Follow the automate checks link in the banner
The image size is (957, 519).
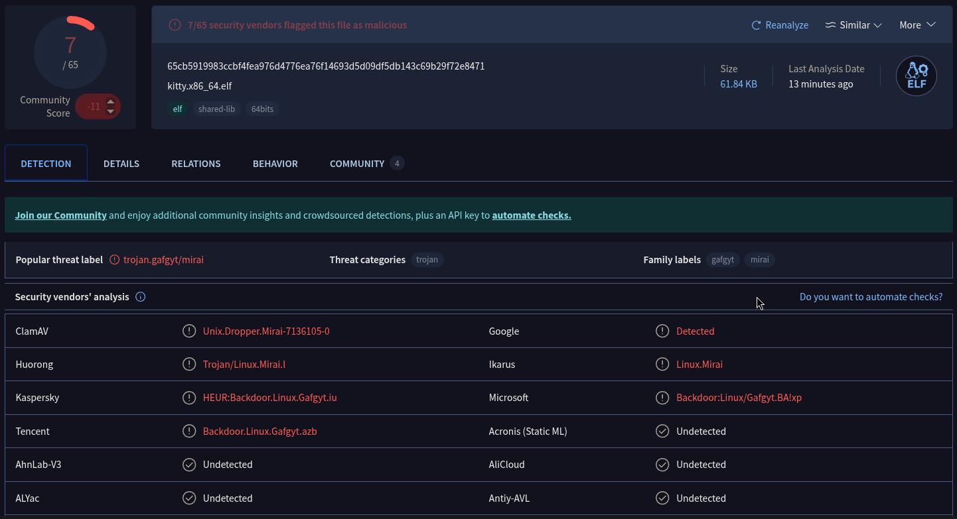[532, 215]
